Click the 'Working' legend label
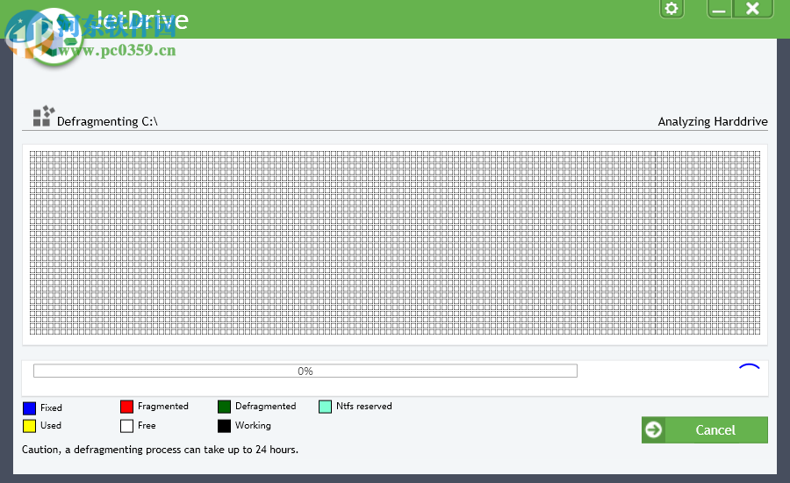Viewport: 790px width, 483px height. [253, 426]
